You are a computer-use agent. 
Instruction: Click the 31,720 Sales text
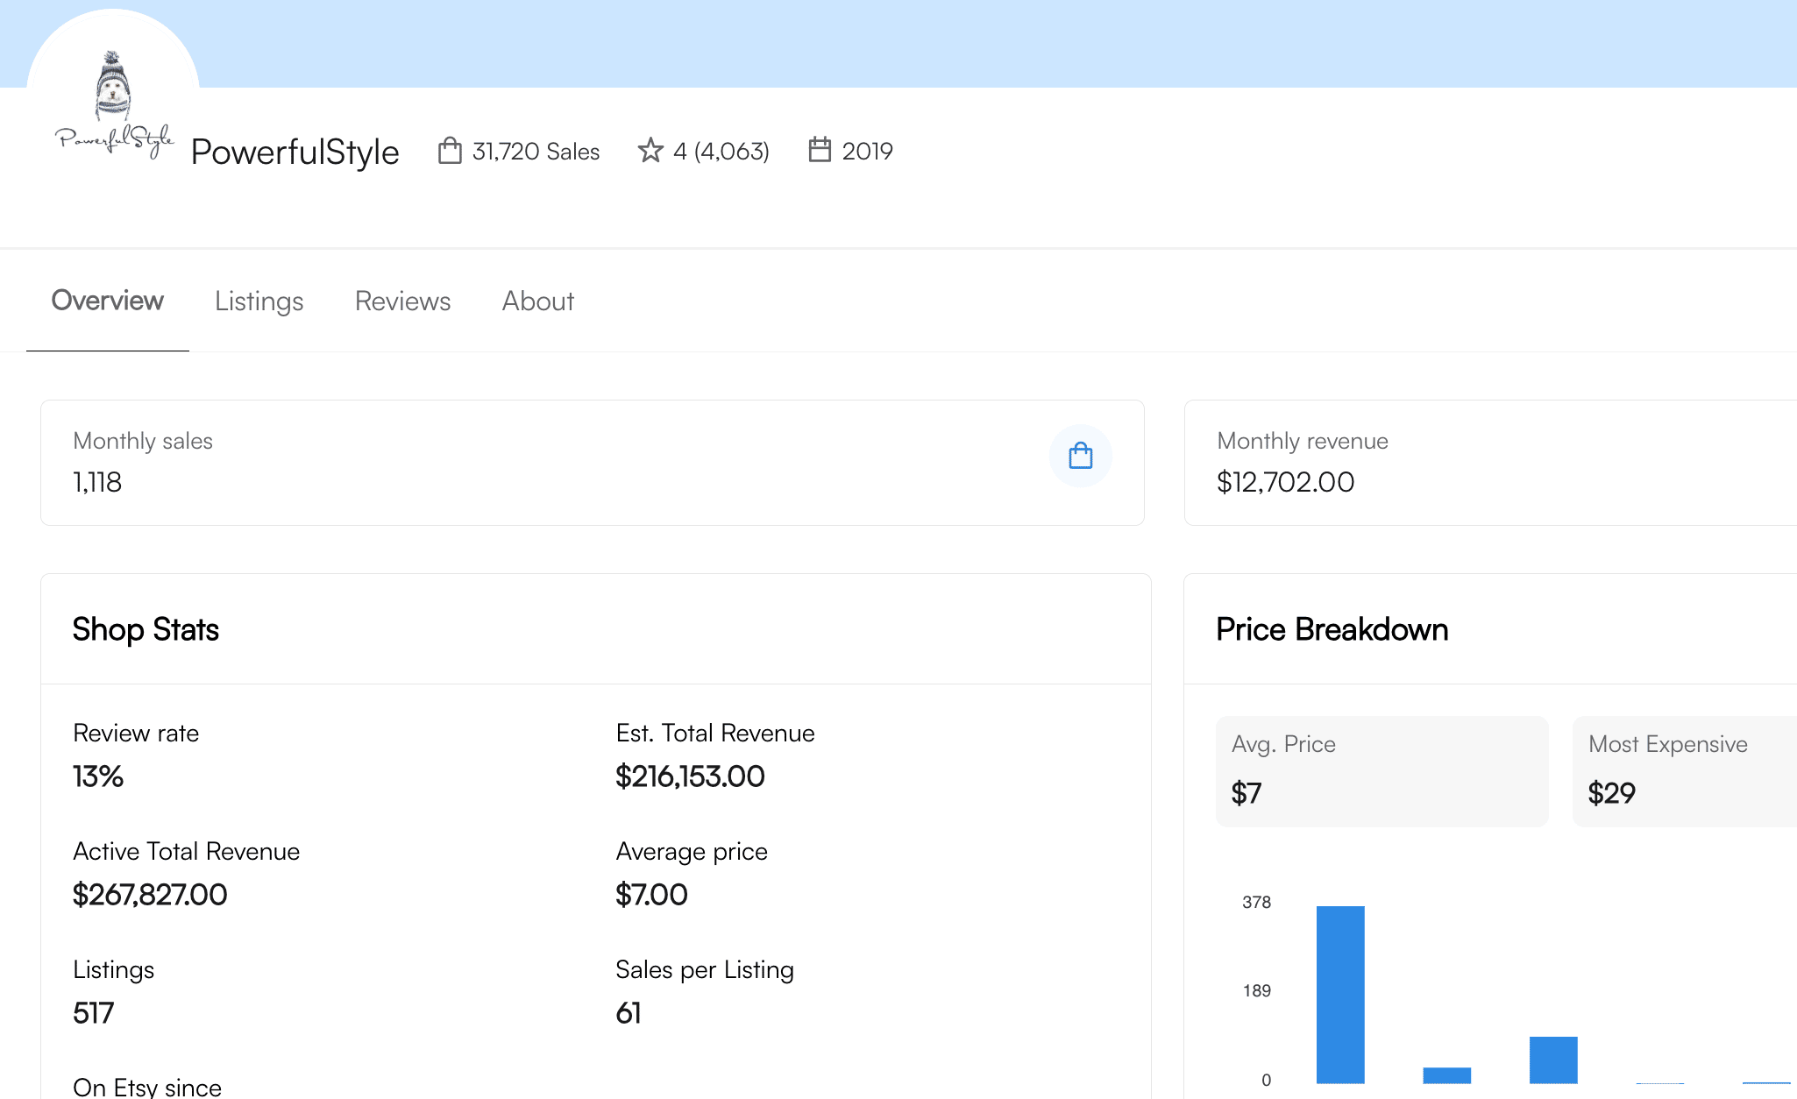pos(536,151)
